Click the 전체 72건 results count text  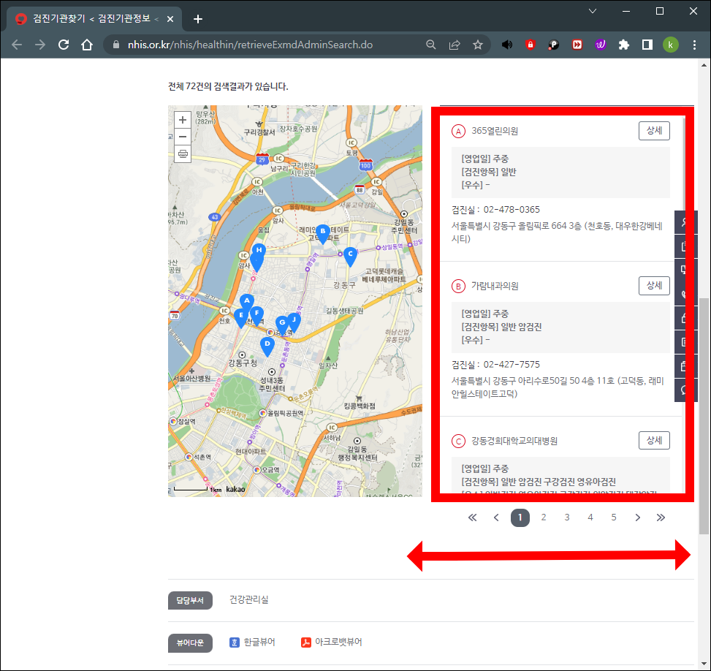point(228,86)
